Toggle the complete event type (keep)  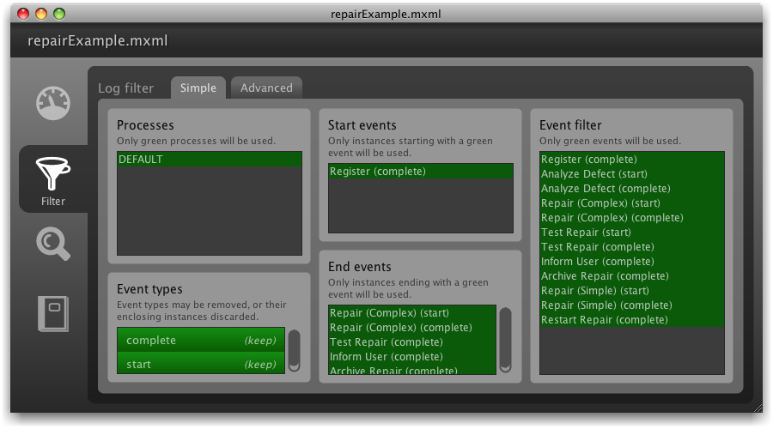[x=200, y=341]
